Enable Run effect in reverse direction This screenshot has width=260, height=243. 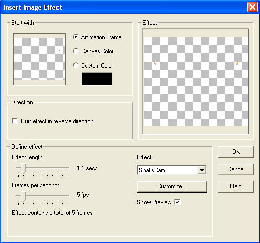(15, 121)
